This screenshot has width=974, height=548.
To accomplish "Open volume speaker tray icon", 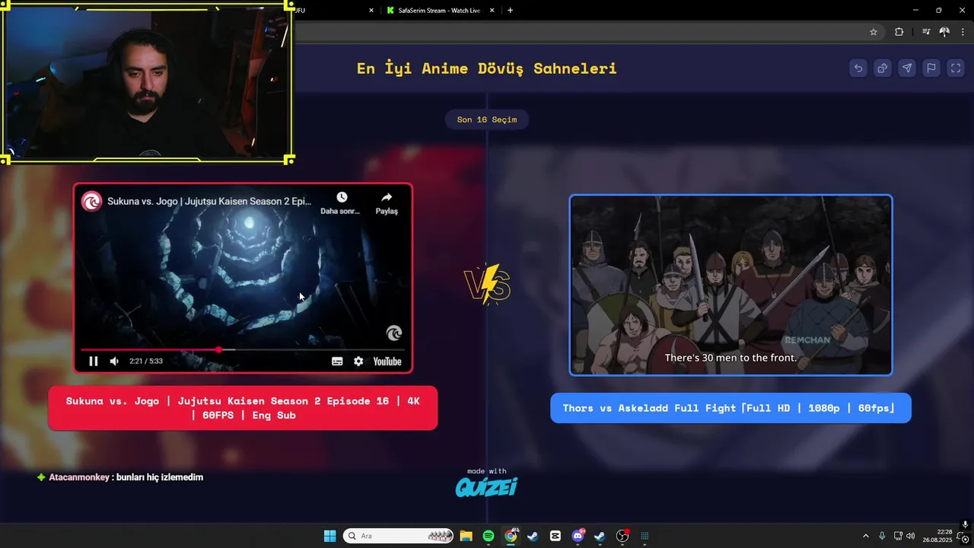I will pyautogui.click(x=911, y=536).
